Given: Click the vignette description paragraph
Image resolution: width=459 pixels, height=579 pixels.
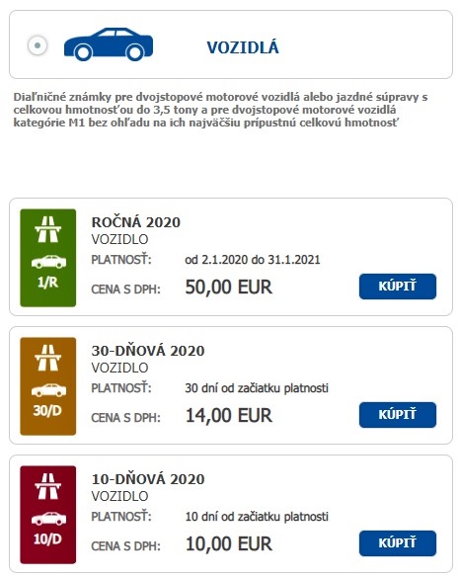Looking at the screenshot, I should tap(221, 110).
